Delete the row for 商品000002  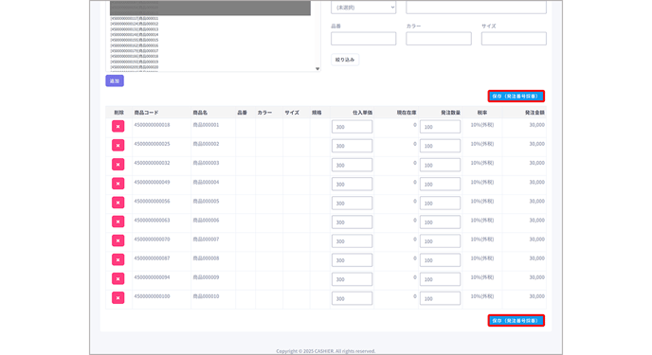click(118, 146)
